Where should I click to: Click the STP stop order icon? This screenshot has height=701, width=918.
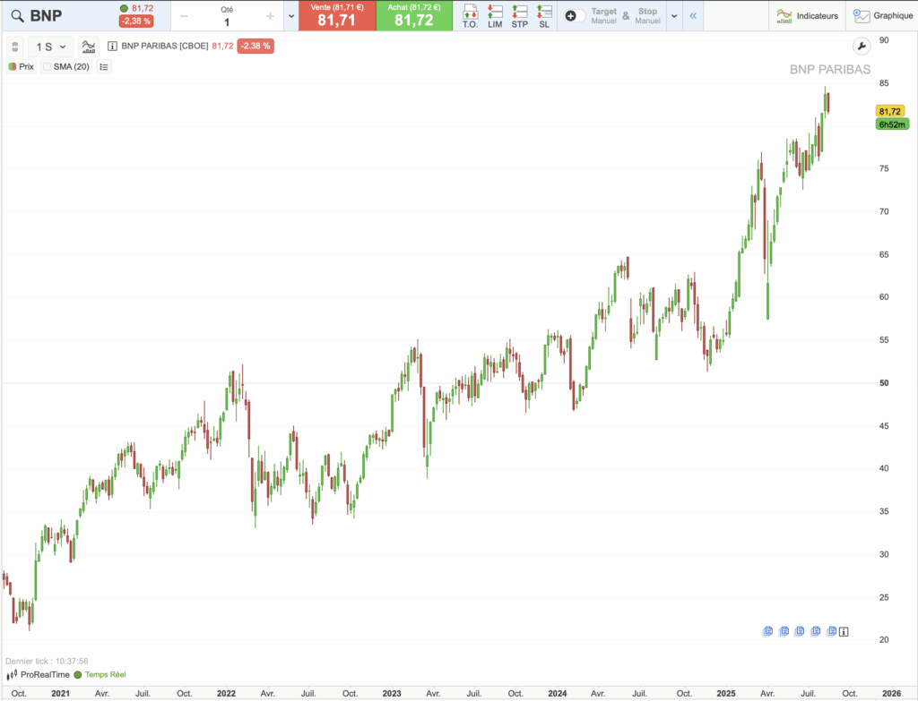[518, 15]
